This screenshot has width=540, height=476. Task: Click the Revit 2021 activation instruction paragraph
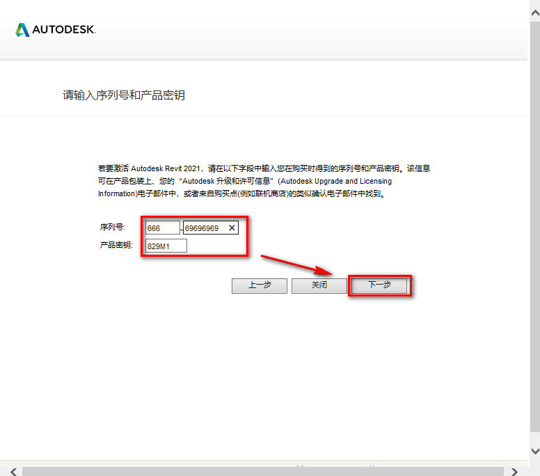point(264,181)
